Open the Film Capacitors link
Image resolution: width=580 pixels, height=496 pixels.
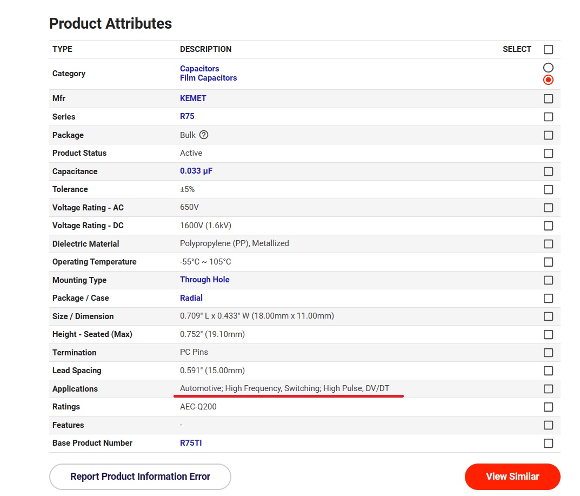(208, 78)
